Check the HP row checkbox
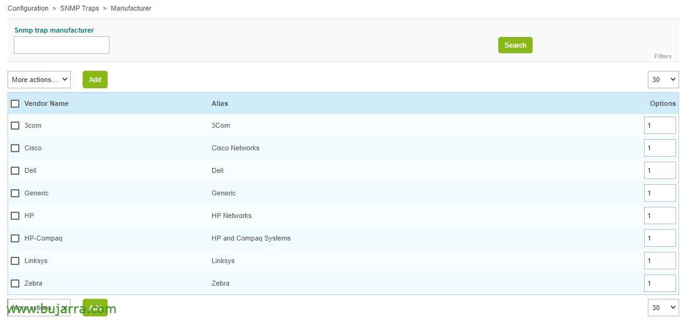 point(15,216)
